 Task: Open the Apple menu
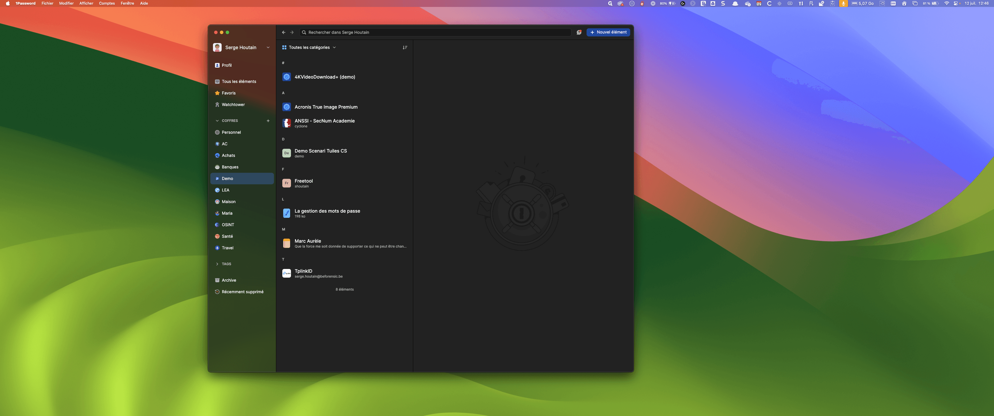pyautogui.click(x=8, y=3)
